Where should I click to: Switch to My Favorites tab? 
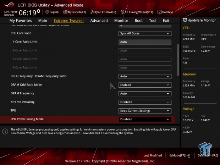[21, 21]
